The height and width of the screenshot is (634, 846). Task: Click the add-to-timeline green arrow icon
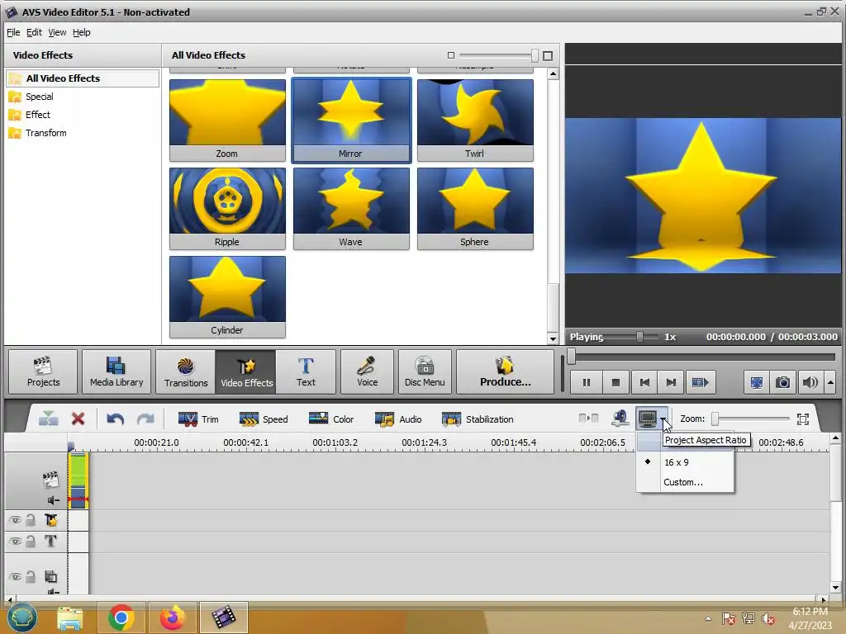click(49, 419)
